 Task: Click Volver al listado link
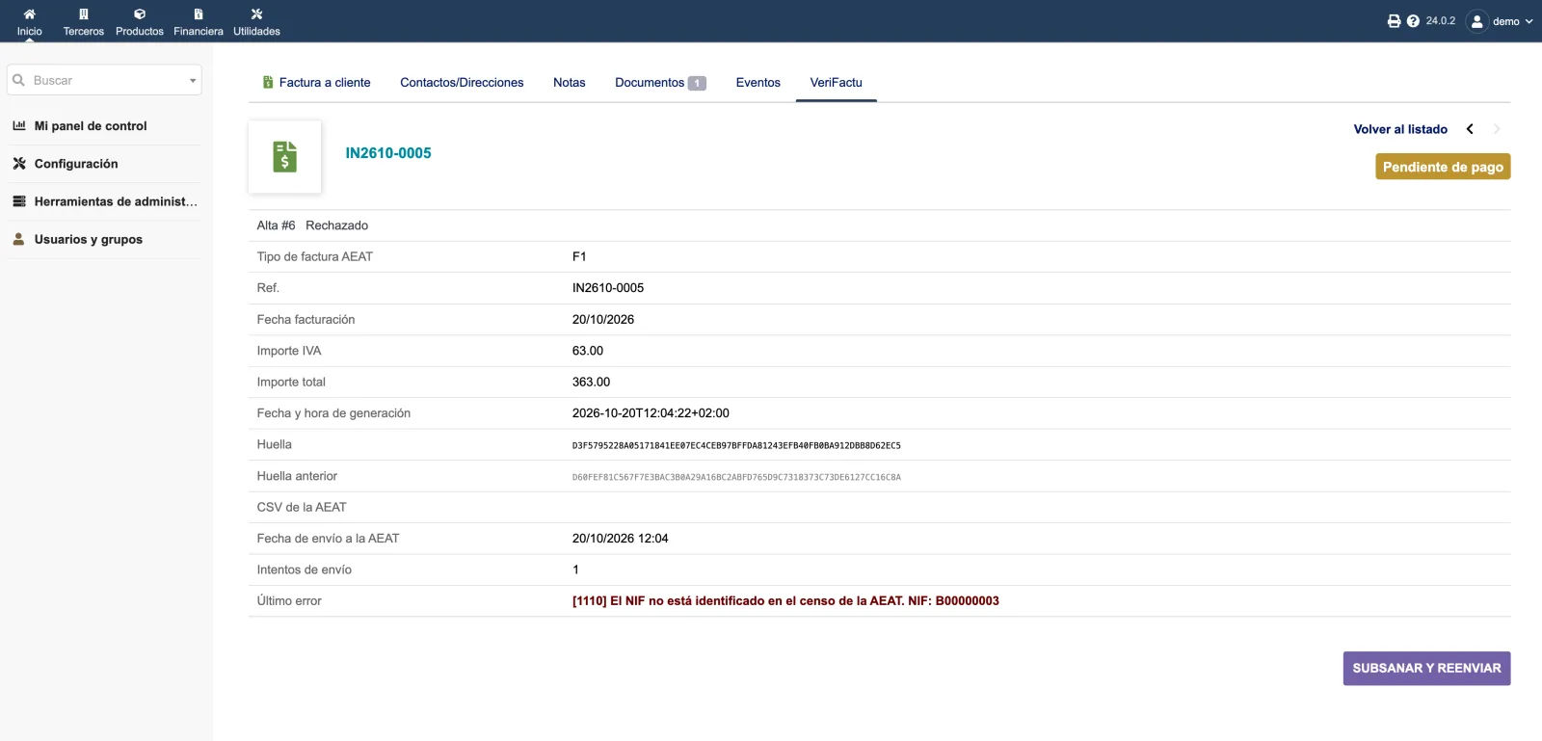tap(1400, 129)
